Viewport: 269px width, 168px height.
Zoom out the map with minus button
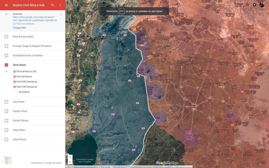(x=70, y=162)
